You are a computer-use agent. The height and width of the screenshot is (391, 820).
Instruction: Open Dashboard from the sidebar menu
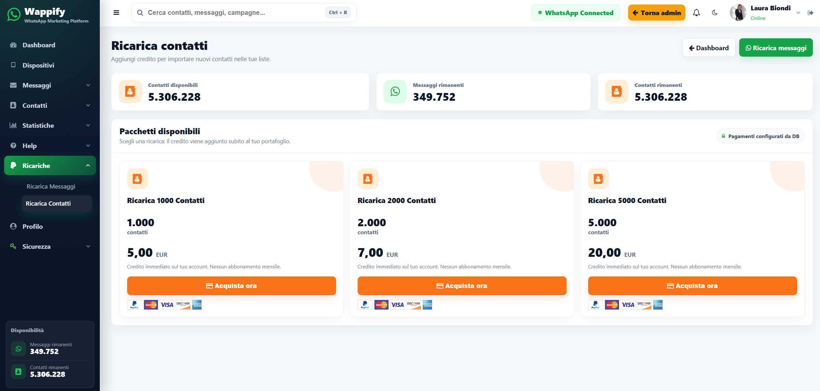[x=50, y=45]
